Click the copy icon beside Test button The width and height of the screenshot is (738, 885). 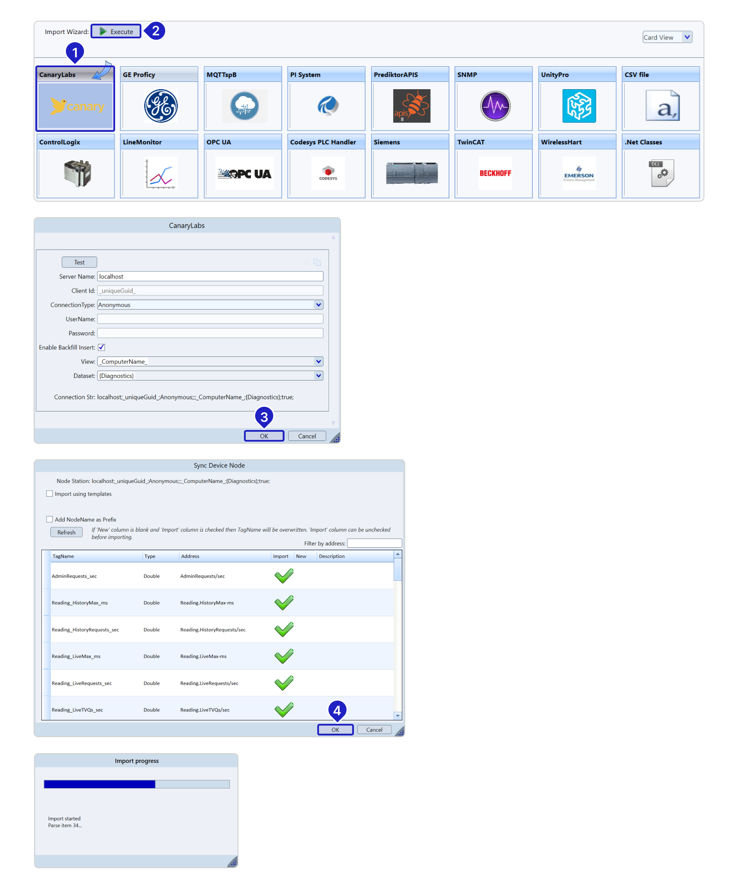(x=317, y=262)
